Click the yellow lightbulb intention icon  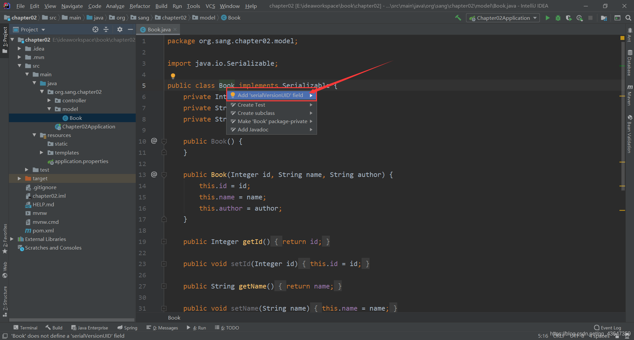(x=173, y=76)
